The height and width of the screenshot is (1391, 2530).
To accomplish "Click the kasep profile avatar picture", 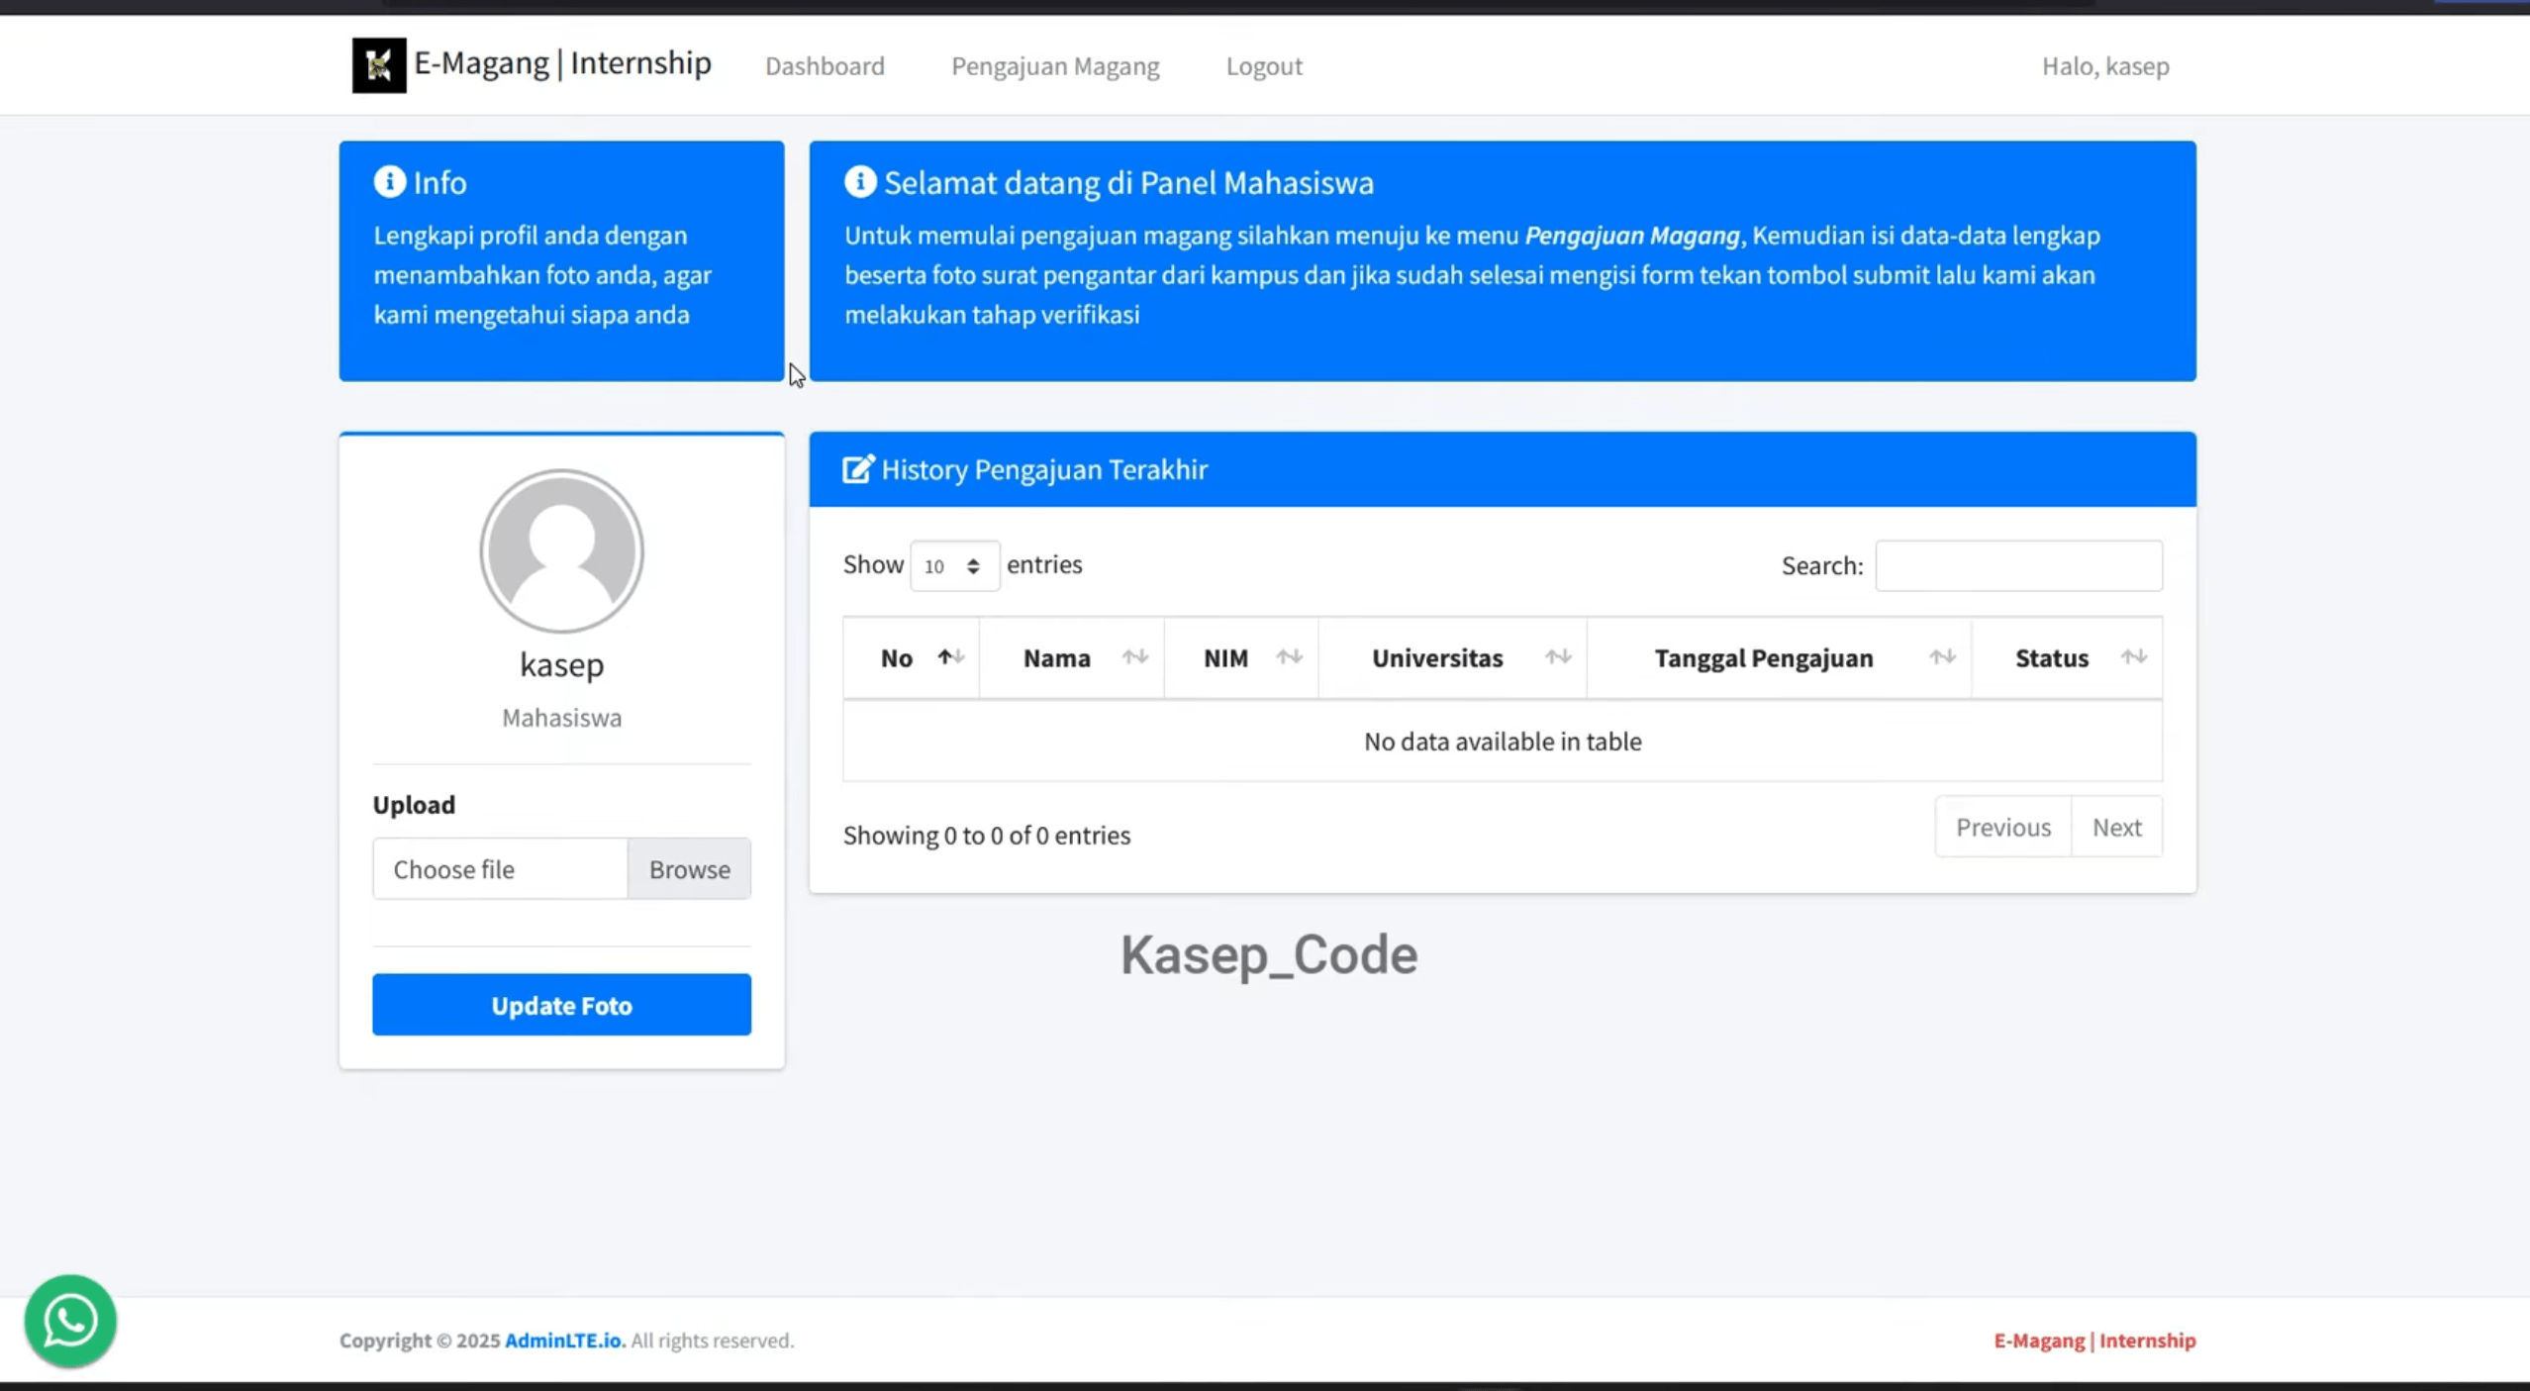I will 562,551.
